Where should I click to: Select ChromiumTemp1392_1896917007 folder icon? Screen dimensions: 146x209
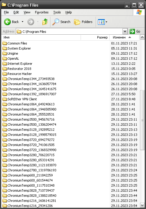pyautogui.click(x=5, y=94)
